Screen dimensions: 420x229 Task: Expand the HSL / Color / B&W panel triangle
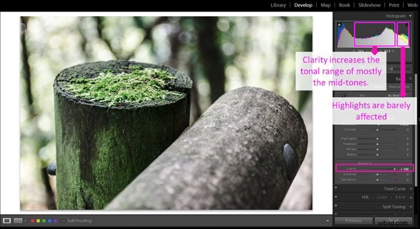coord(410,197)
